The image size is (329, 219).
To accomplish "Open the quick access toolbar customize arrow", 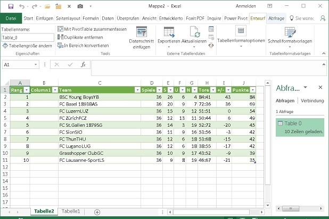I will pos(91,6).
